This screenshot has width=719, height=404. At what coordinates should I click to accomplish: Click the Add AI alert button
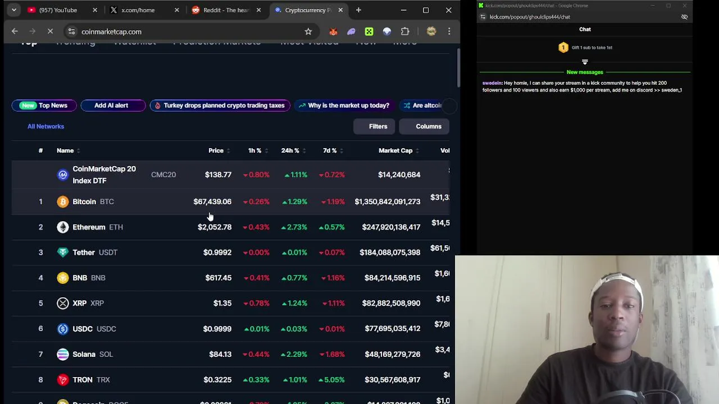click(113, 105)
